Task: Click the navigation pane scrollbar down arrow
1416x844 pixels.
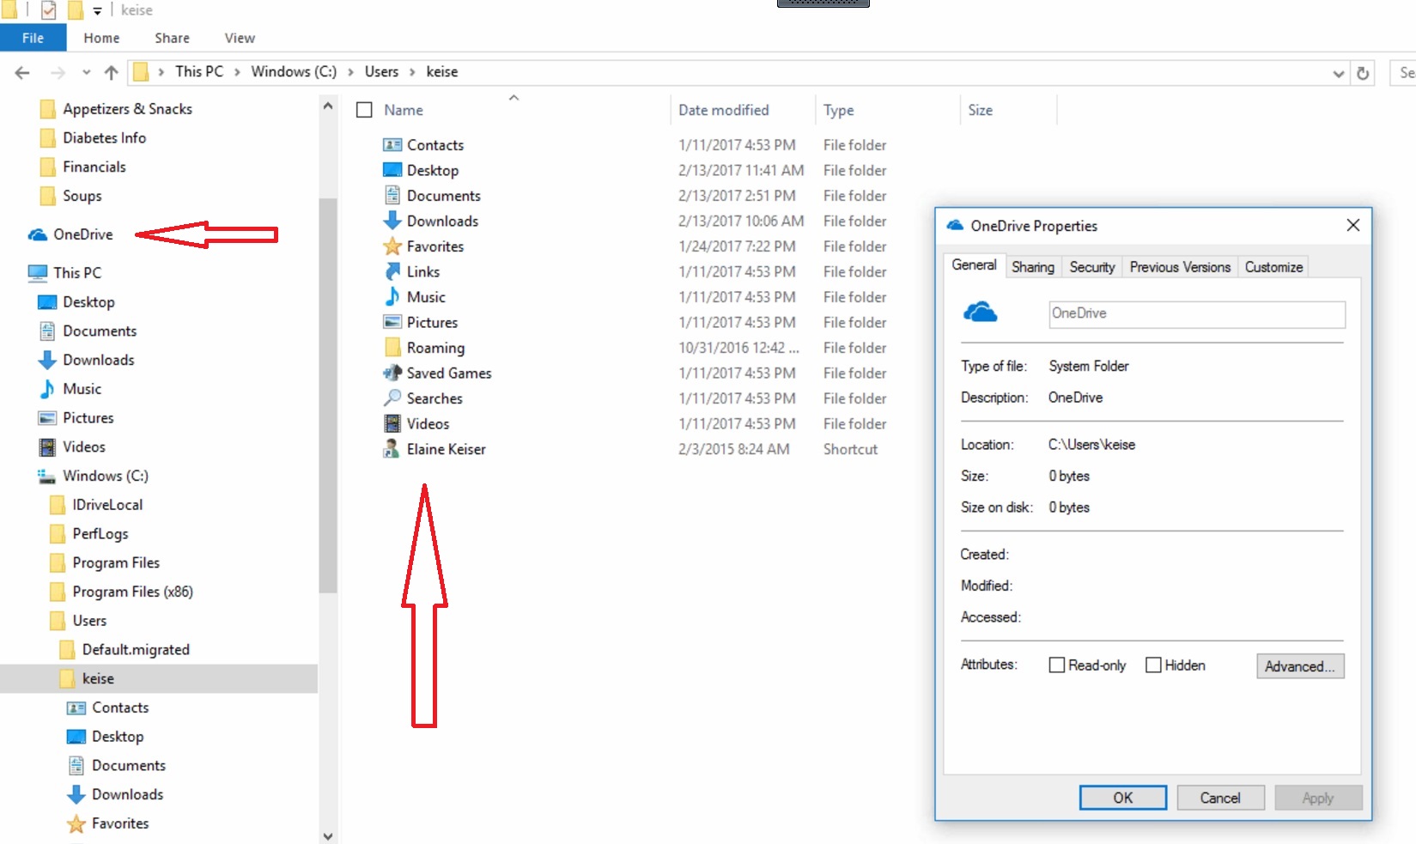Action: pyautogui.click(x=327, y=835)
